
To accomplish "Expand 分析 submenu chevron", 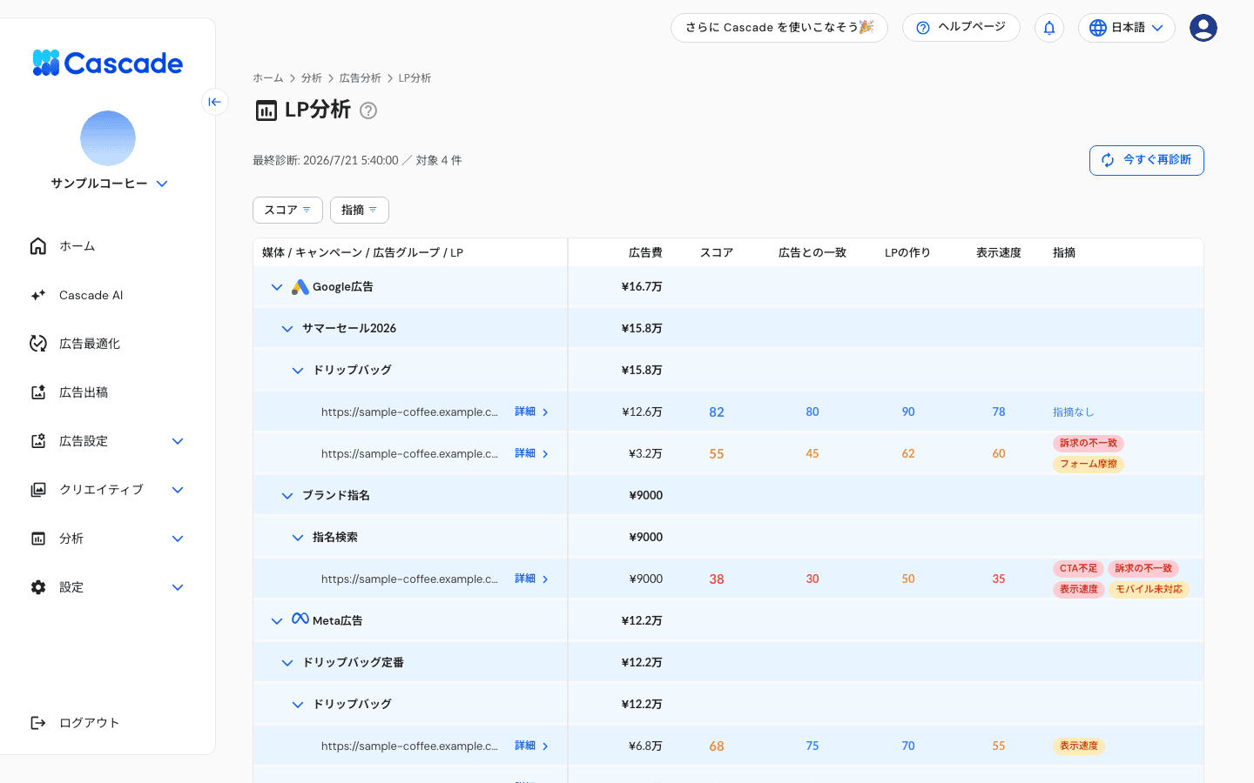I will [178, 539].
